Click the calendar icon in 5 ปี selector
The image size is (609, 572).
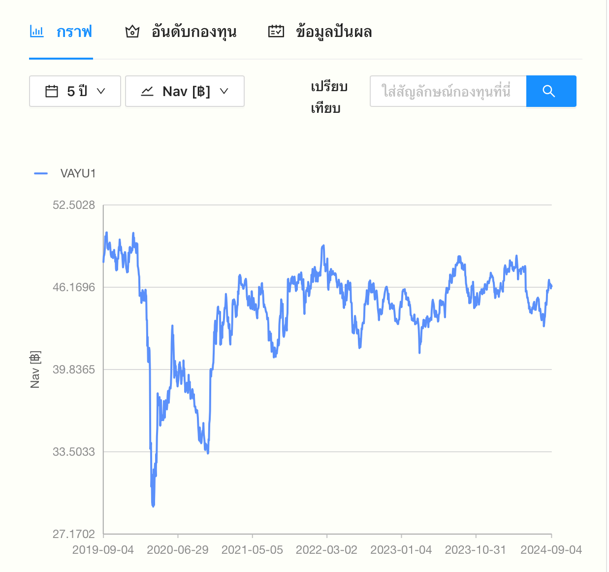[52, 91]
